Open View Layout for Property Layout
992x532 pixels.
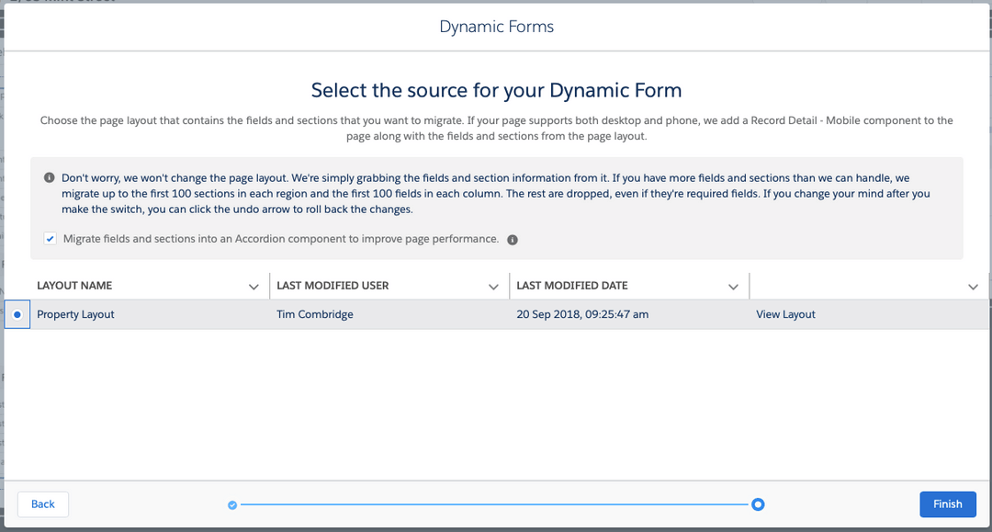click(x=783, y=313)
